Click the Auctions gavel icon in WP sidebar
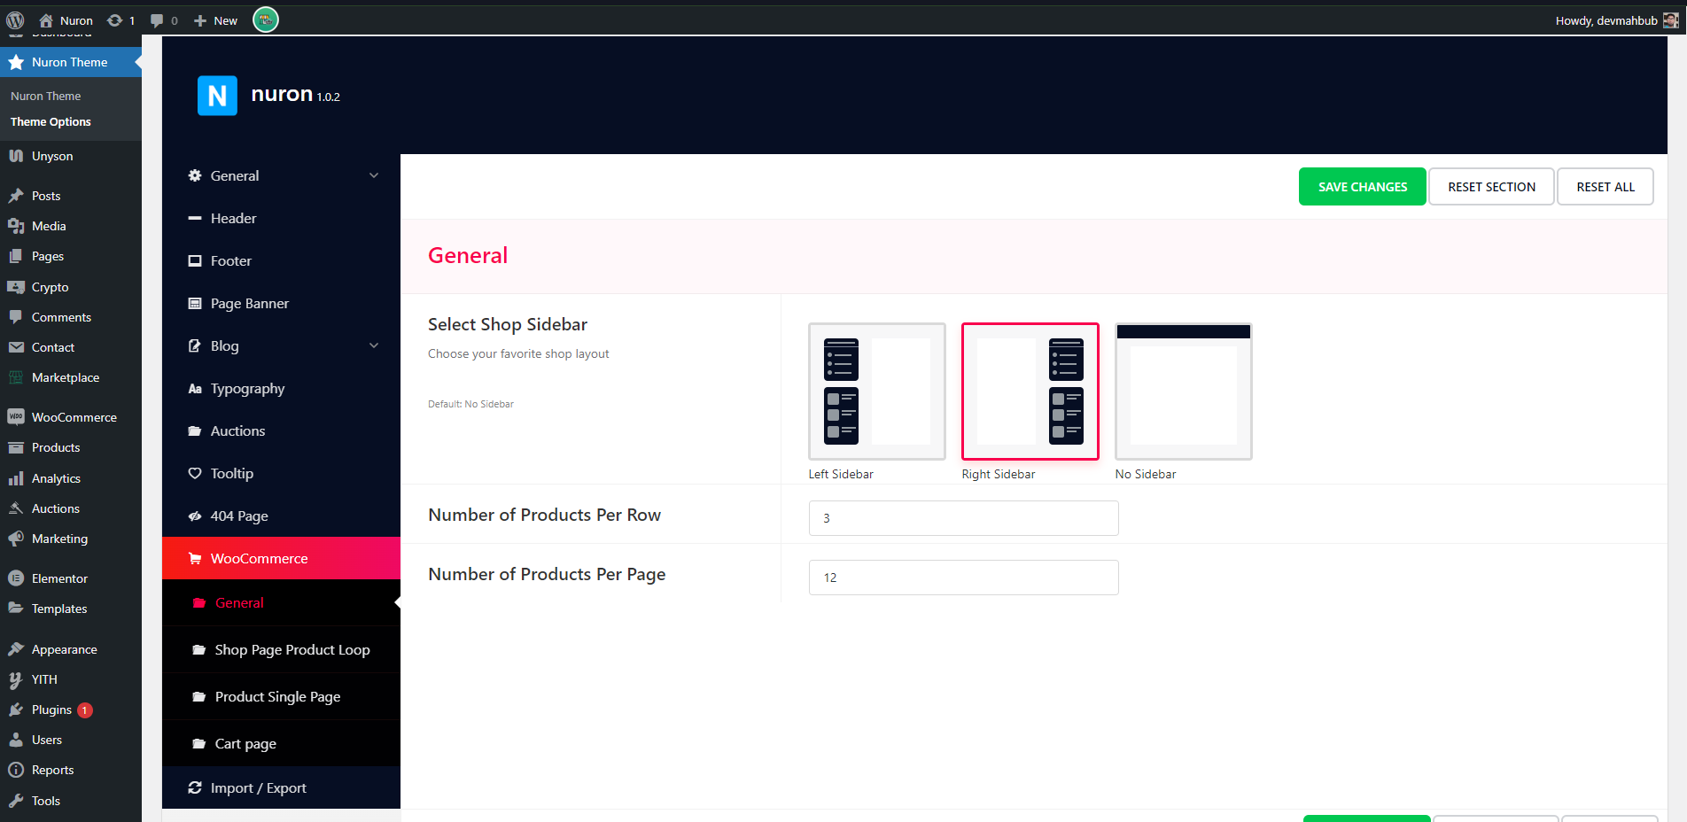 coord(16,508)
